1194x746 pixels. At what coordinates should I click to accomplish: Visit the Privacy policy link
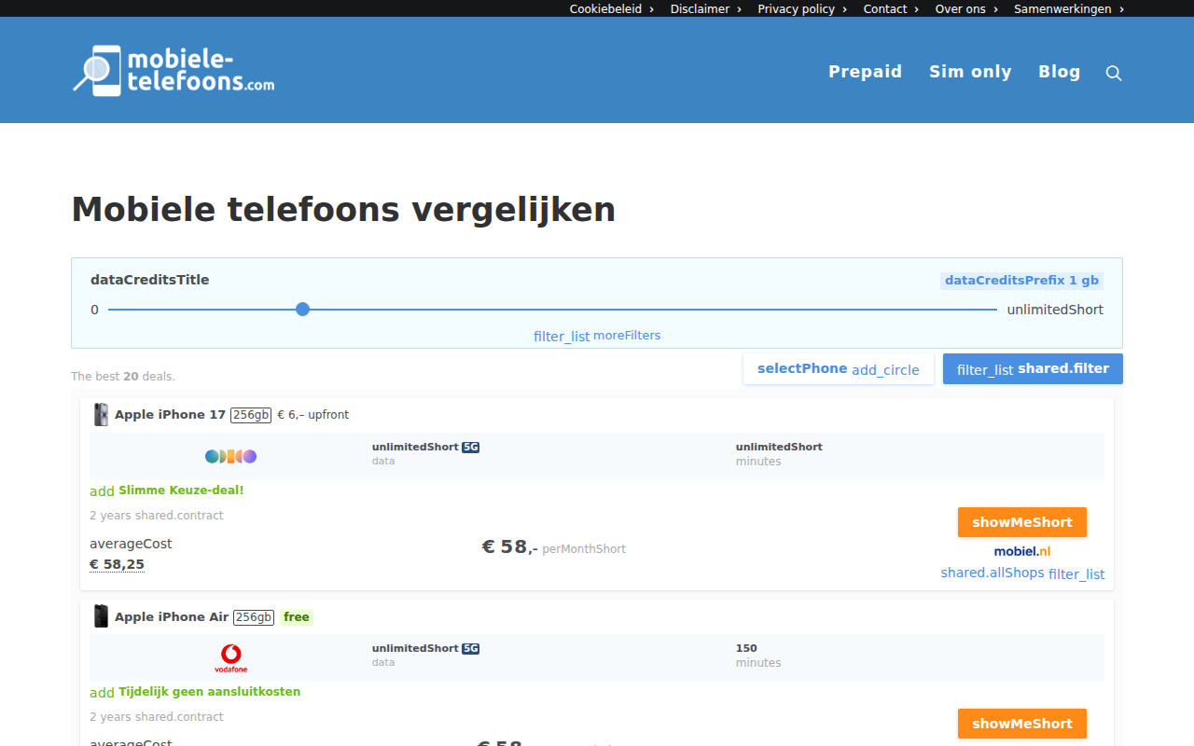[x=802, y=8]
